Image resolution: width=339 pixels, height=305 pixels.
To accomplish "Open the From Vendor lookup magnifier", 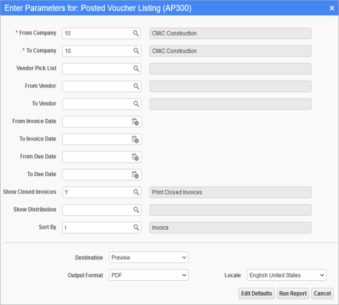I will (x=136, y=86).
